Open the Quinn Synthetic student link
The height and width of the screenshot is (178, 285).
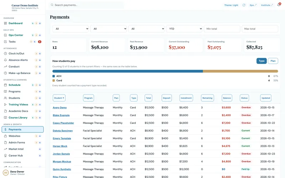click(62, 169)
